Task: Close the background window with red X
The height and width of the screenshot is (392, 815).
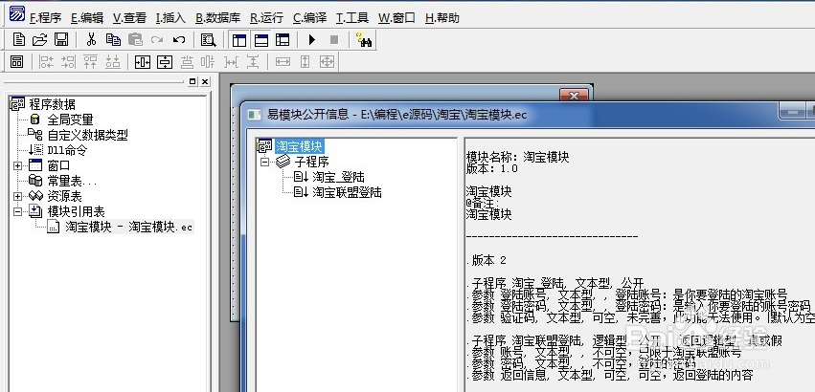Action: coord(574,95)
